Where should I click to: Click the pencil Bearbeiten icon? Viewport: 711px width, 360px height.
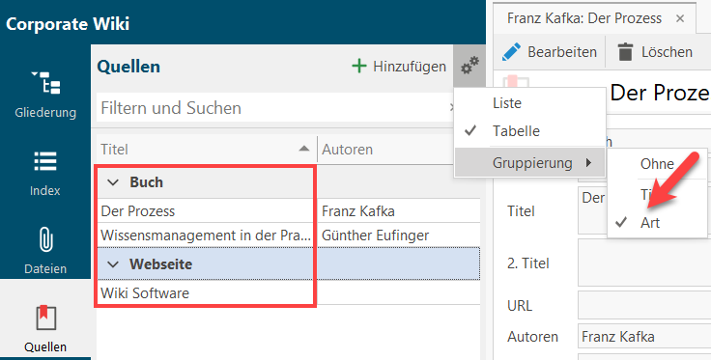click(x=511, y=52)
